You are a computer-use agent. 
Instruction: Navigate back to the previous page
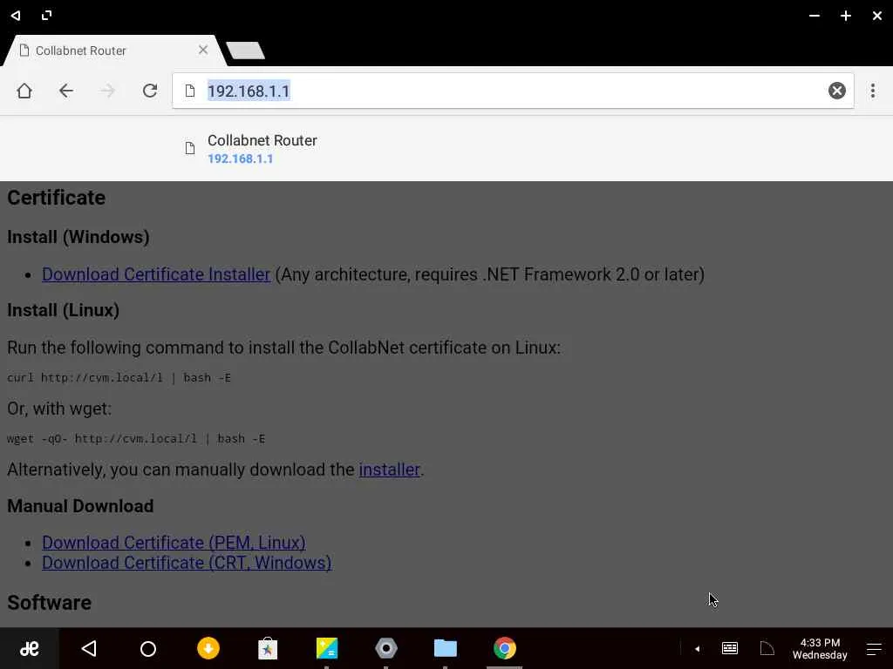pos(66,91)
